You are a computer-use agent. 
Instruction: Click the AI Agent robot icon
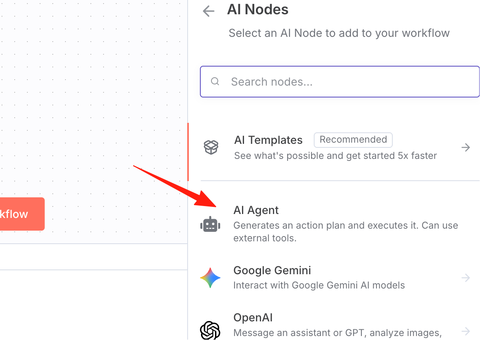coord(210,225)
